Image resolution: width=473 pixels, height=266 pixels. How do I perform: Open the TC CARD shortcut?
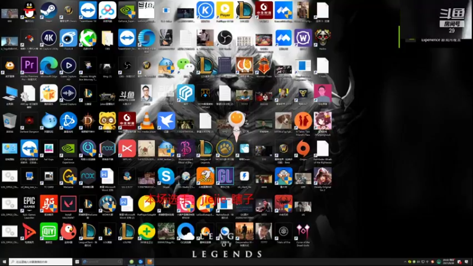49,176
